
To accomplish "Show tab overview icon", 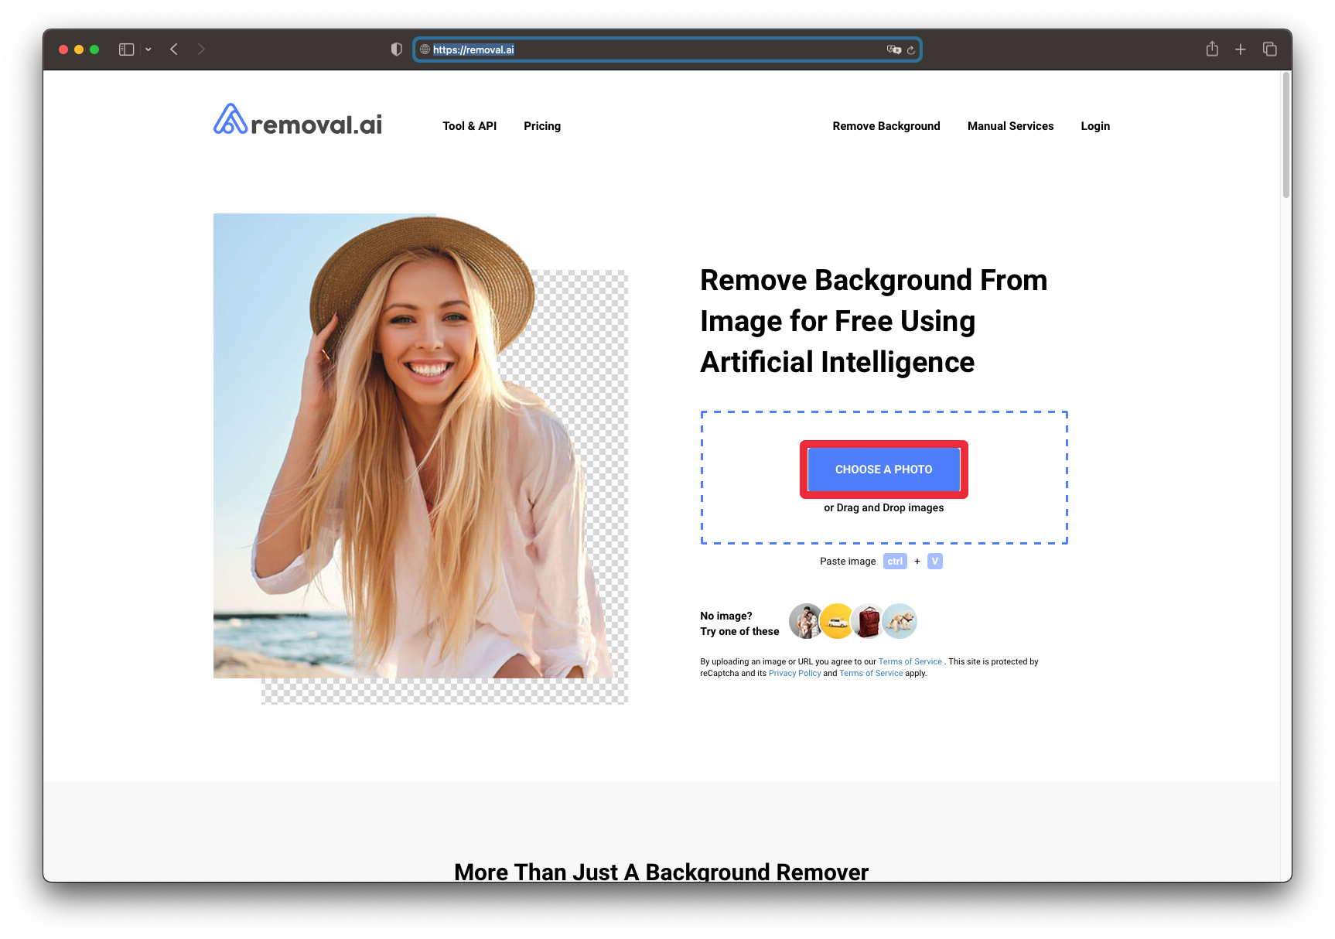I will pos(1269,49).
